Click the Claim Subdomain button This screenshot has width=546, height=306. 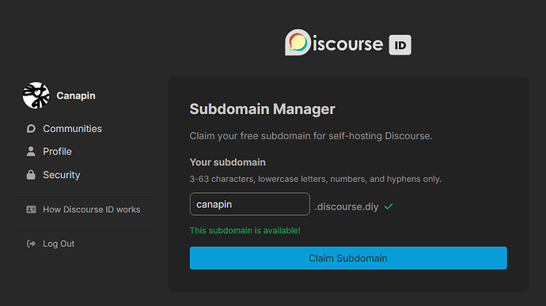(x=348, y=259)
